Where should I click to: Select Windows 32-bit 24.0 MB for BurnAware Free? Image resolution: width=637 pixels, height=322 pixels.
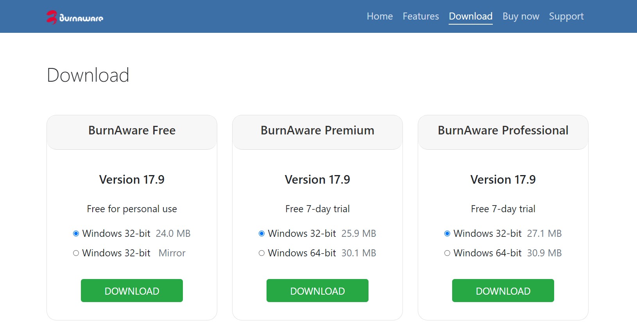coord(76,234)
